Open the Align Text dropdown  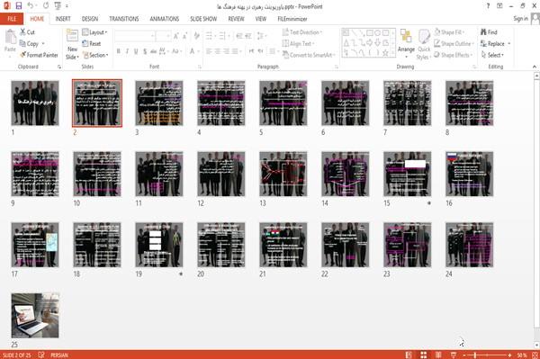[298, 43]
